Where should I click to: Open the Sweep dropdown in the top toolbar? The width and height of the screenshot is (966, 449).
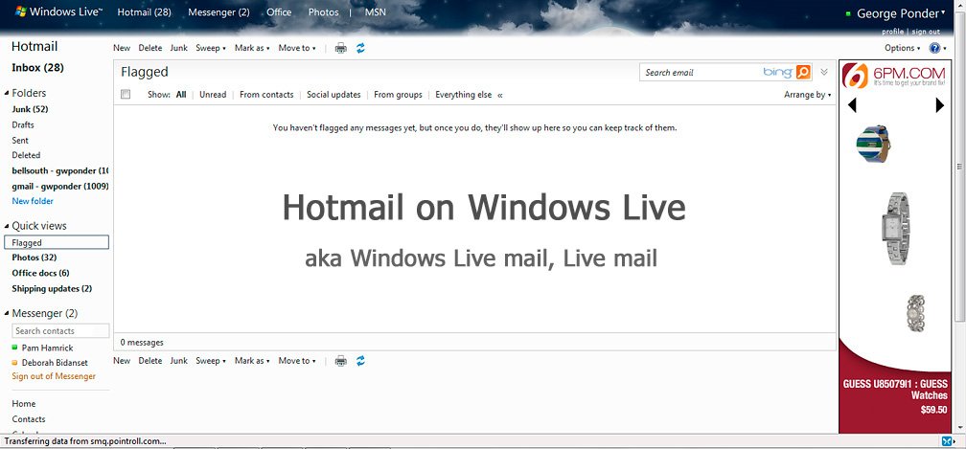tap(211, 48)
